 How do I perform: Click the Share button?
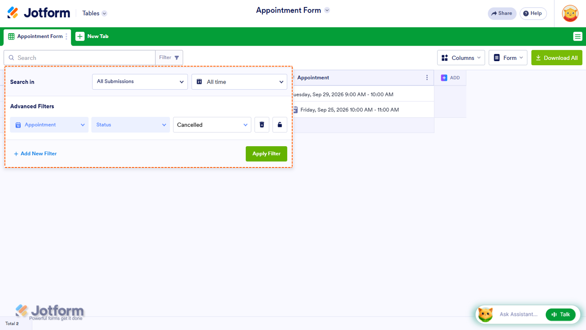pyautogui.click(x=502, y=13)
